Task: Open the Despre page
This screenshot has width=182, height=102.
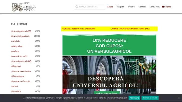Action: point(131,7)
